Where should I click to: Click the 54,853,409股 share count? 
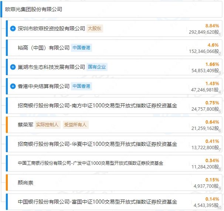pyautogui.click(x=205, y=71)
